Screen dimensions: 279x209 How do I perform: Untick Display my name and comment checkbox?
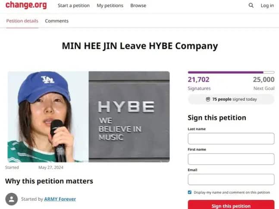190,192
